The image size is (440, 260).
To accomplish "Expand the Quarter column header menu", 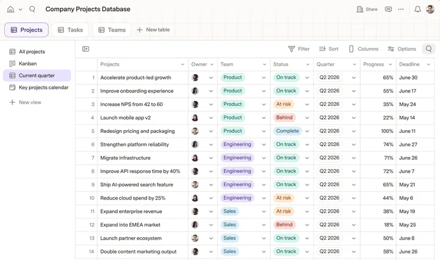I will pyautogui.click(x=354, y=64).
